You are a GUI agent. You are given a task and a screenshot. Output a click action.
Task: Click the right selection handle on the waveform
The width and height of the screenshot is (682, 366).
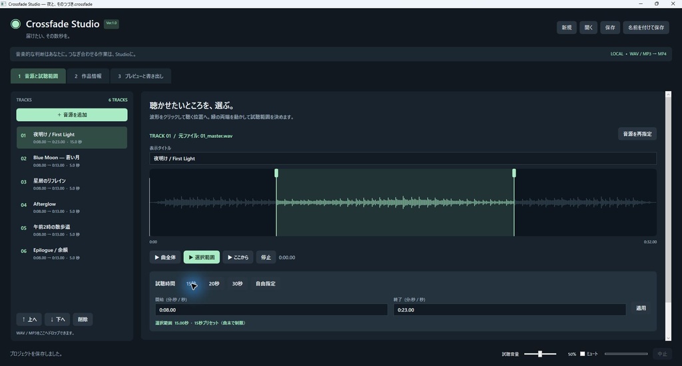point(514,174)
